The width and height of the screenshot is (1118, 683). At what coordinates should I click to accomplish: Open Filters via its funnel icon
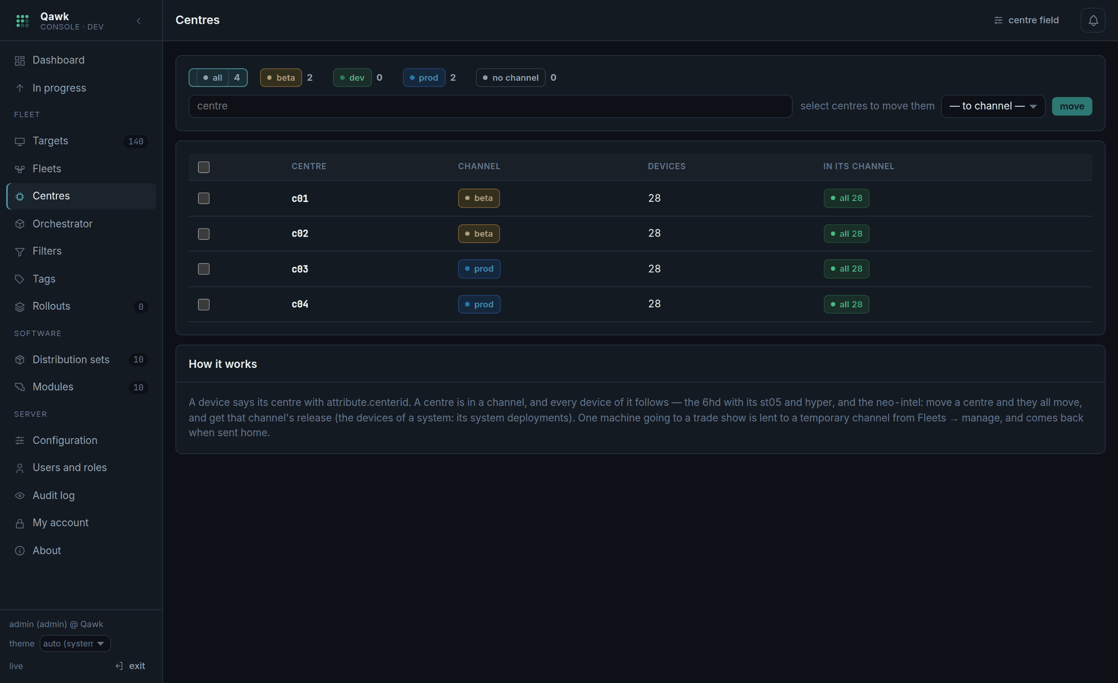(20, 251)
